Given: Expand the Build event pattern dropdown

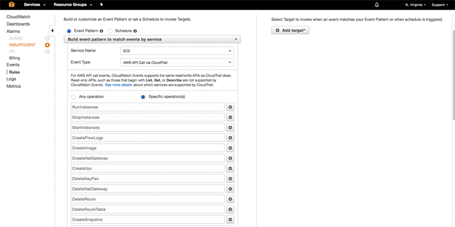Looking at the screenshot, I should click(x=152, y=39).
